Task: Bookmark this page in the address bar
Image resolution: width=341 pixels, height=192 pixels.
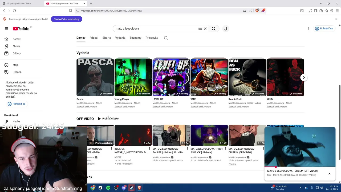Action: [x=70, y=11]
